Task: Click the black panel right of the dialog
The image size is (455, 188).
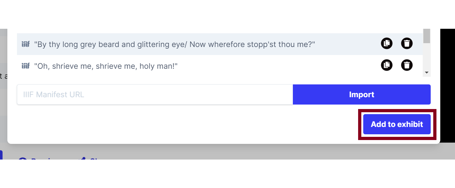Action: pos(448,86)
